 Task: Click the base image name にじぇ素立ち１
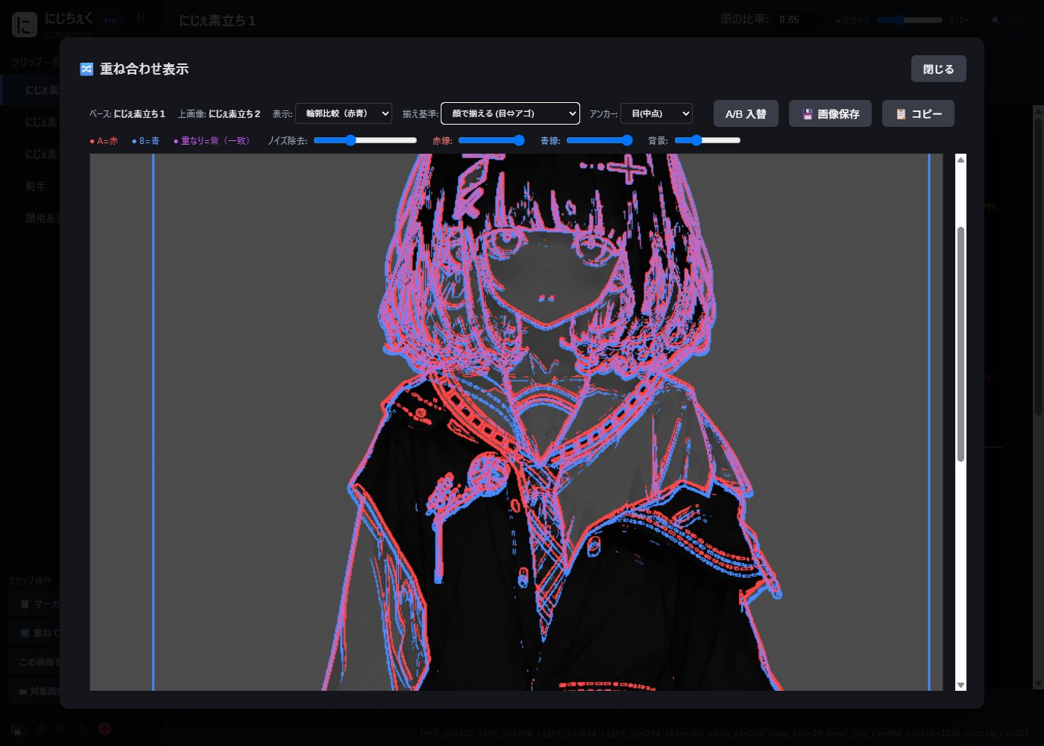point(139,114)
